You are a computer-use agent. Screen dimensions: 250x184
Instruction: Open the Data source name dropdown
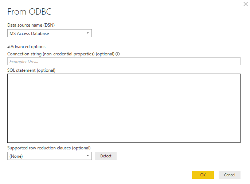click(x=50, y=33)
